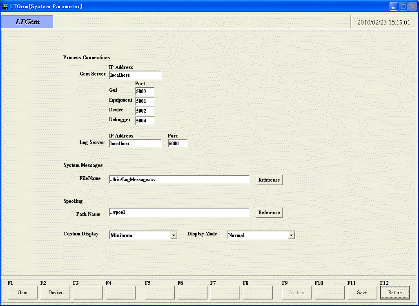This screenshot has width=419, height=306.
Task: Click the System Messages FileName field
Action: [179, 180]
